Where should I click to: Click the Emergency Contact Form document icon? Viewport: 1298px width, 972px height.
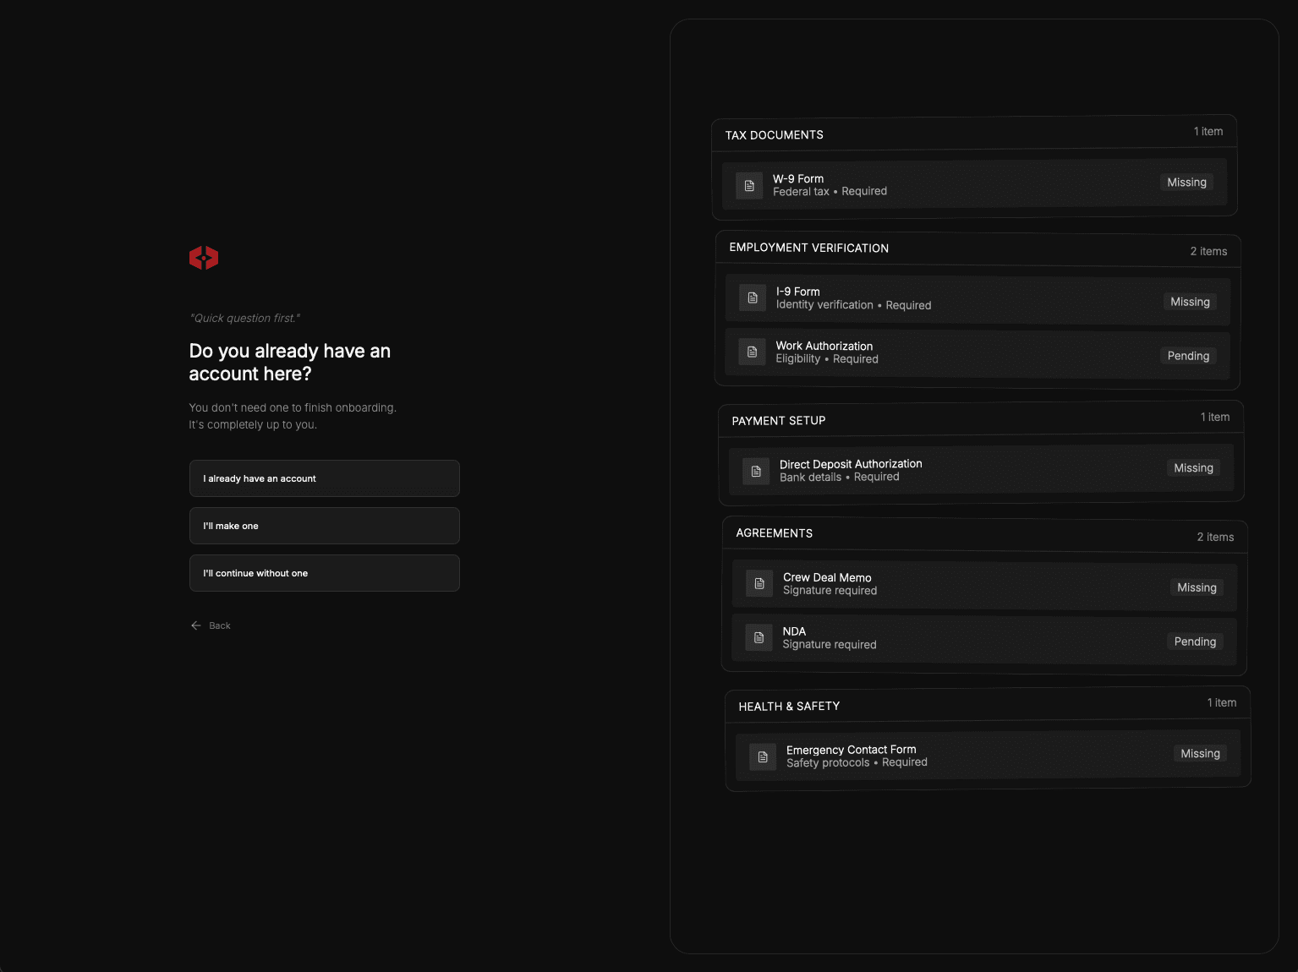[763, 757]
